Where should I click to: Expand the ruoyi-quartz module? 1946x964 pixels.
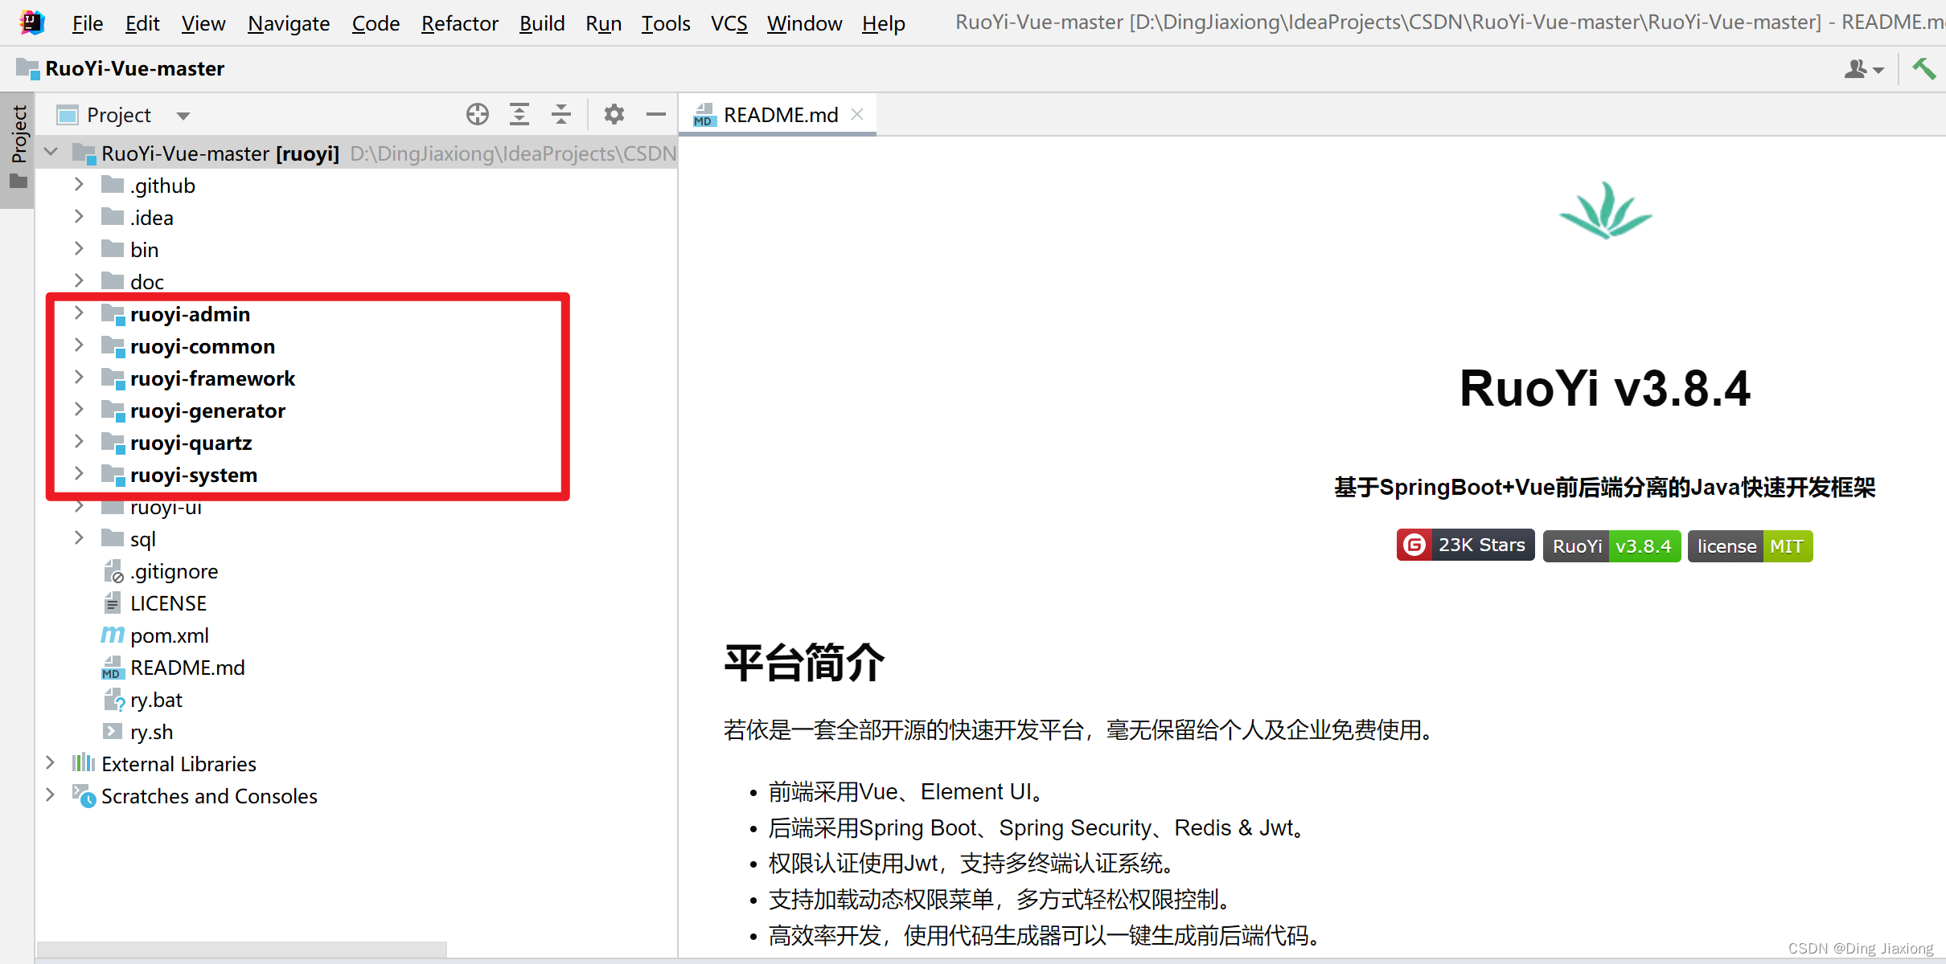pos(79,442)
